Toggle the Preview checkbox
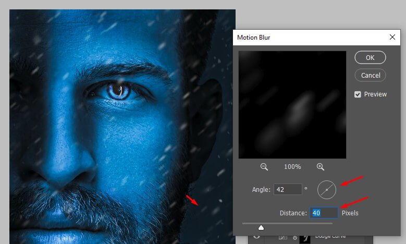406x244 pixels. point(358,94)
